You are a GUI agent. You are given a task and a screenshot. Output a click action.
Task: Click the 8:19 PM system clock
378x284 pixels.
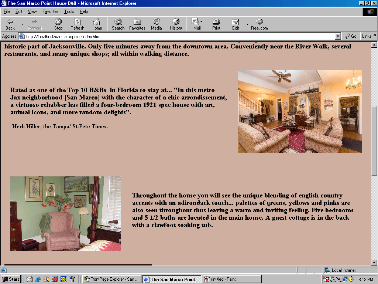(366, 280)
